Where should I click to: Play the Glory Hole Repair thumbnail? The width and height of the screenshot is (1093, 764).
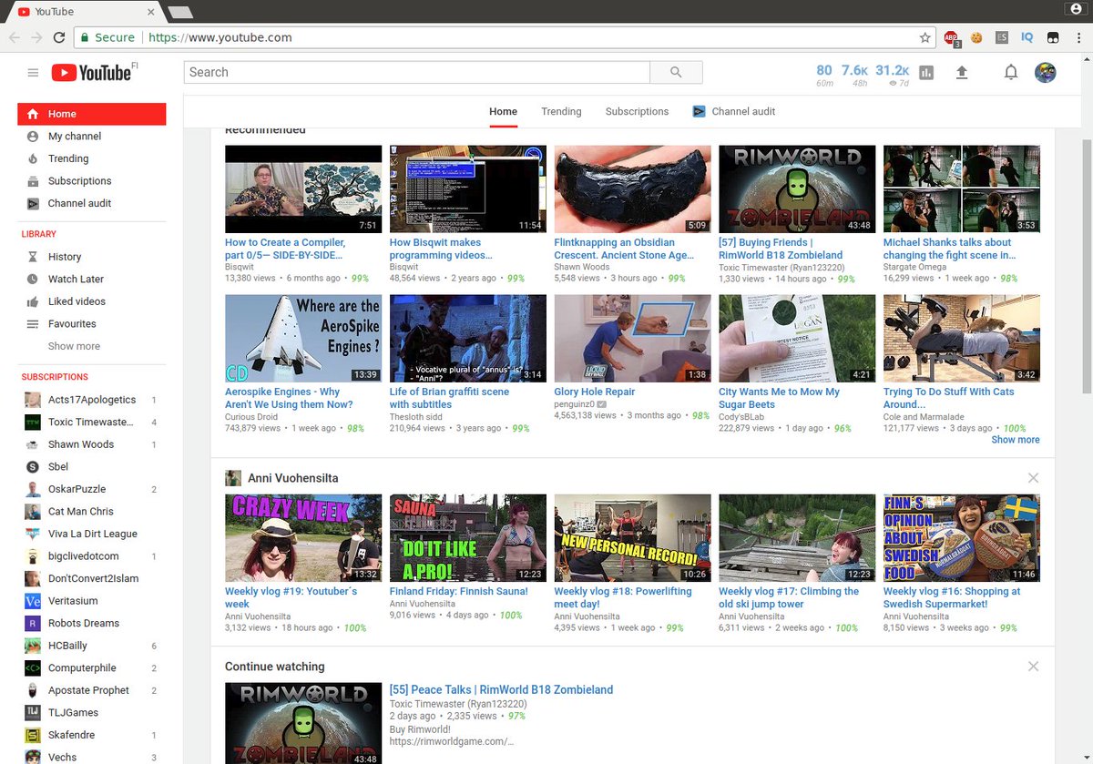632,339
